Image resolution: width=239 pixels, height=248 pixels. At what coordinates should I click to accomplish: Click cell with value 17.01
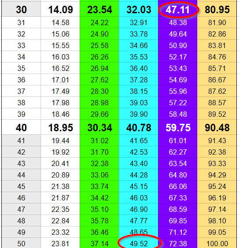(60, 80)
